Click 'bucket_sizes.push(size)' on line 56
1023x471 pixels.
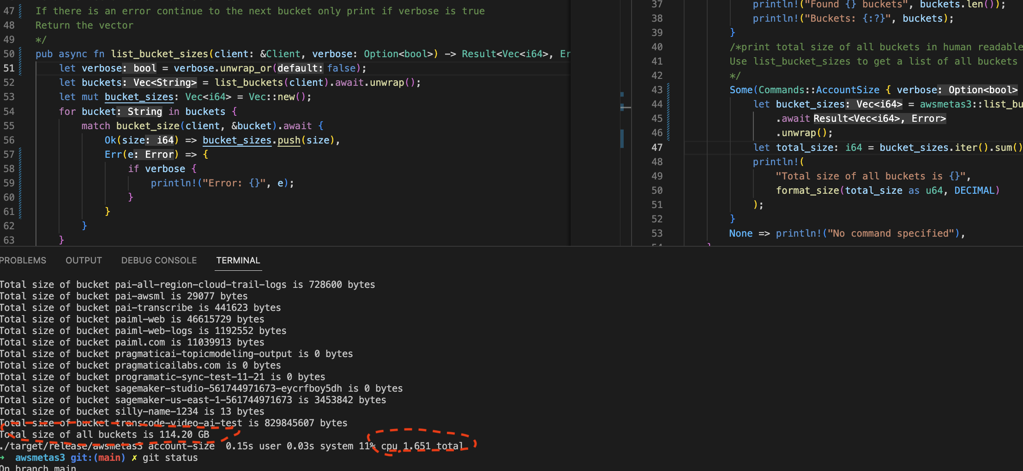[x=268, y=140]
